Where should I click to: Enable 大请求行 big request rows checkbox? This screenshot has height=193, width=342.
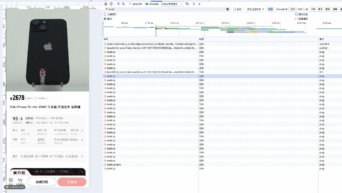coord(105,14)
